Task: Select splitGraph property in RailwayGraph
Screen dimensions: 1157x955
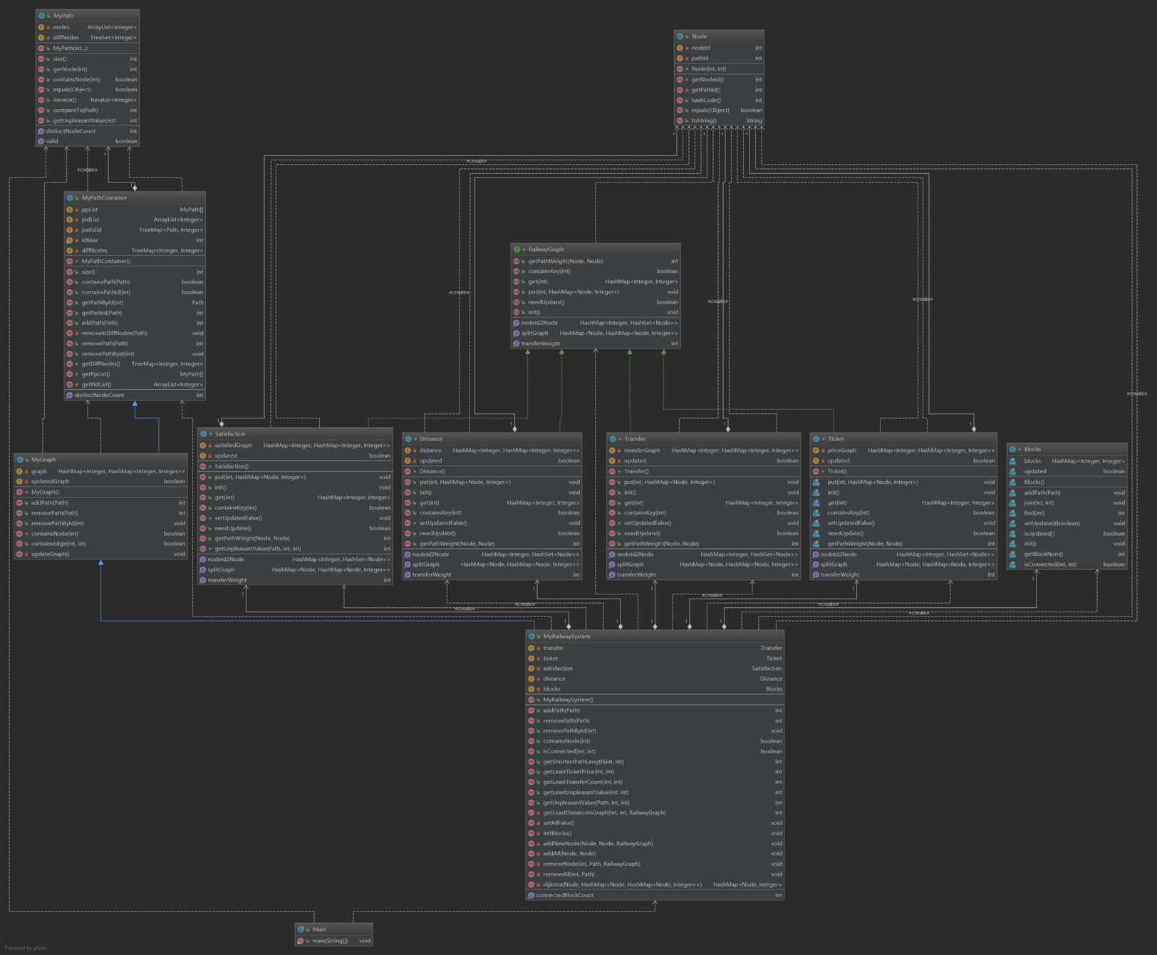Action: [534, 334]
